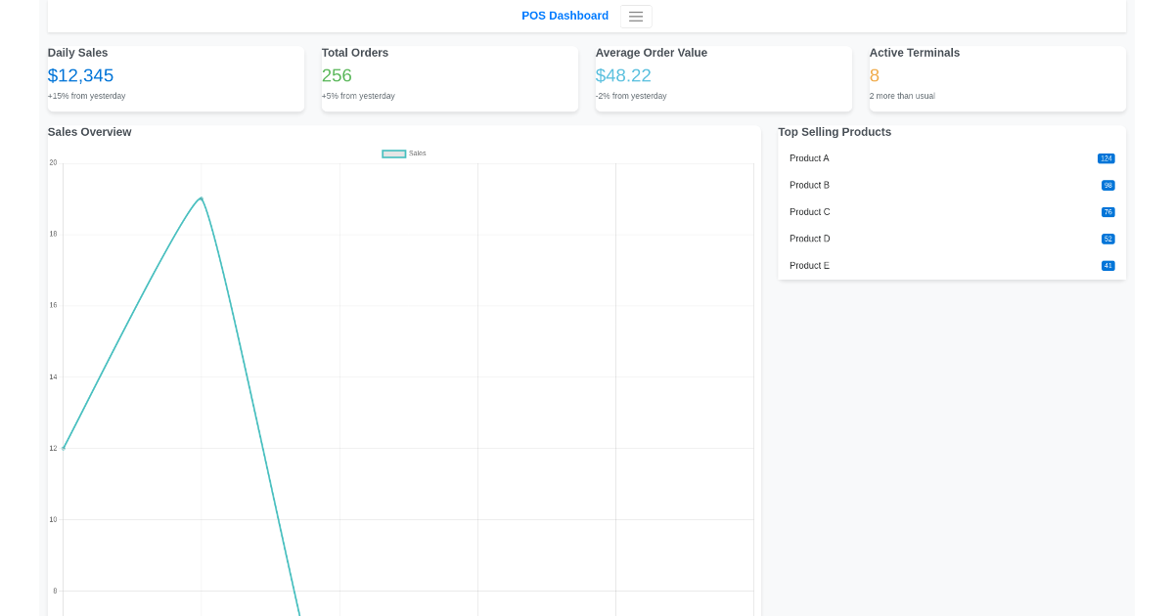Click the 256 total orders value
This screenshot has width=1174, height=616.
[x=337, y=75]
